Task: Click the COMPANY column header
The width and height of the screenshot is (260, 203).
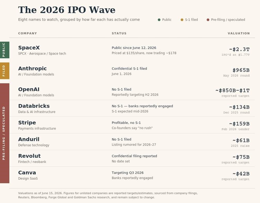Action: point(28,33)
